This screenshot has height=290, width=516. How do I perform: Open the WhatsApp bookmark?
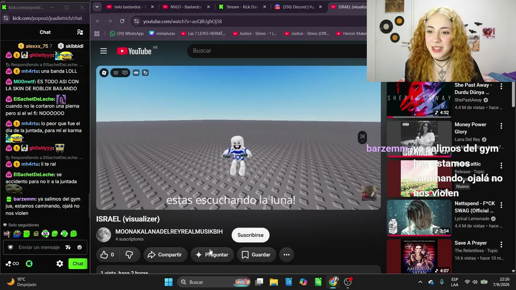point(127,34)
